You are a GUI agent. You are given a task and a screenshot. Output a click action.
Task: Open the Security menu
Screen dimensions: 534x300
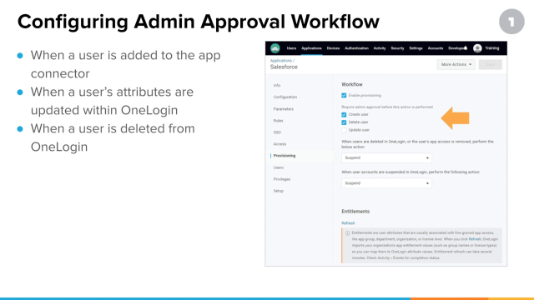[397, 48]
